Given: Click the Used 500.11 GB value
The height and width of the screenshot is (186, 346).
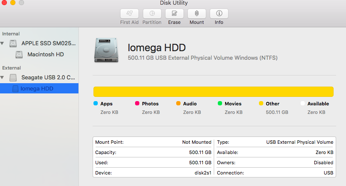Looking at the screenshot, I should [x=200, y=163].
